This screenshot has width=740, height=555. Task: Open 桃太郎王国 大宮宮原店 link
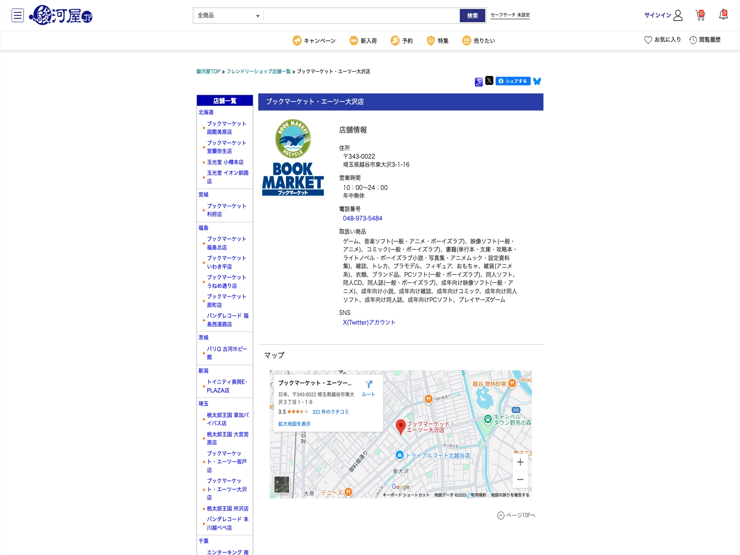click(x=227, y=438)
